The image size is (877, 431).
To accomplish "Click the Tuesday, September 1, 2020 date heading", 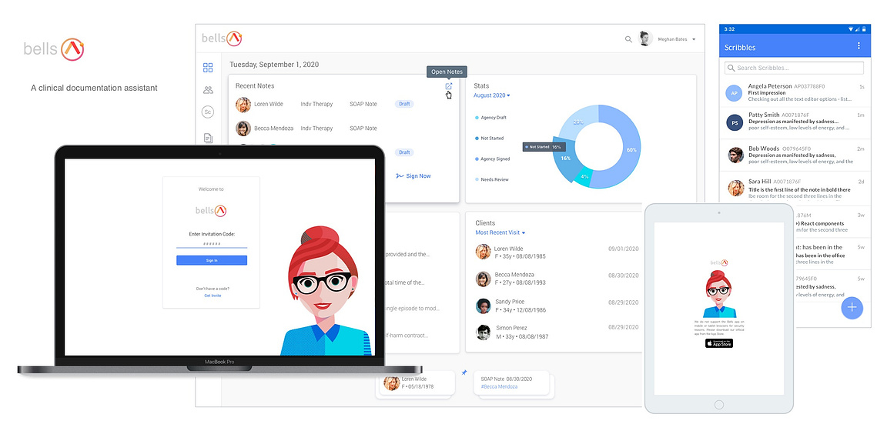I will tap(274, 65).
